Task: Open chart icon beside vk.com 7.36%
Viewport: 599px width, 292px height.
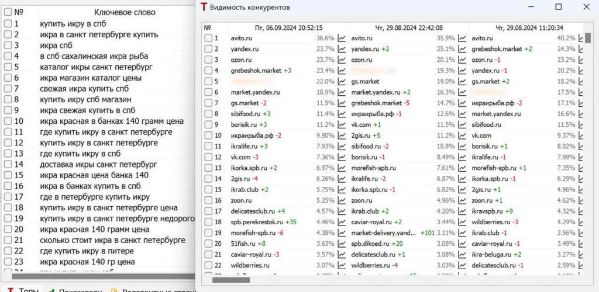Action: [x=342, y=157]
